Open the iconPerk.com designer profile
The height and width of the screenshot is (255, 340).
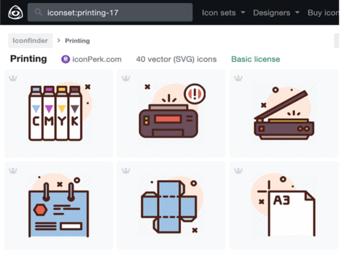coord(91,59)
